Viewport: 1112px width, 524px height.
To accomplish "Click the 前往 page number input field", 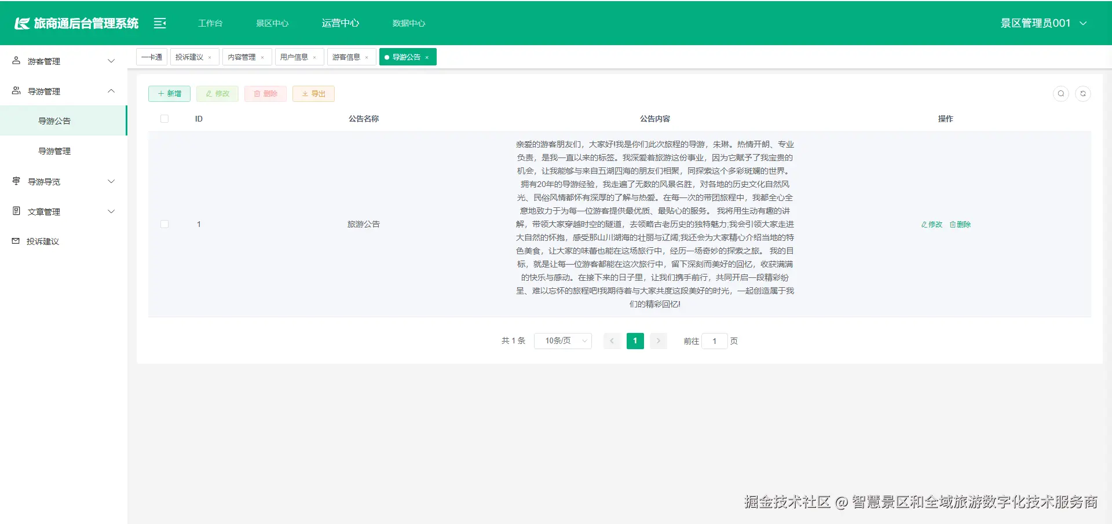I will click(x=714, y=341).
